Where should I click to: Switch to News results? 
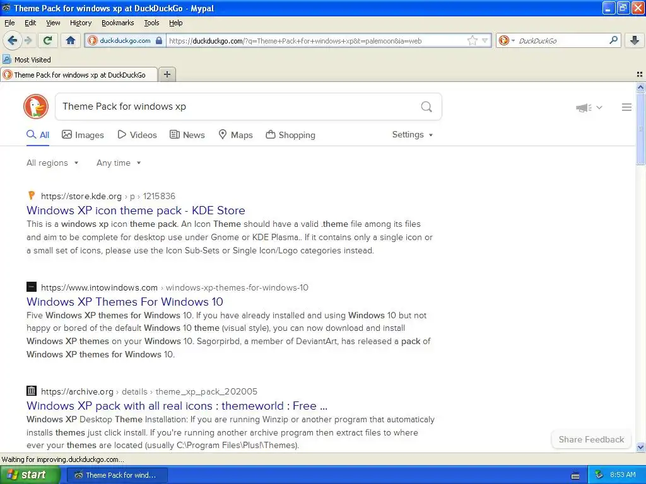click(187, 135)
